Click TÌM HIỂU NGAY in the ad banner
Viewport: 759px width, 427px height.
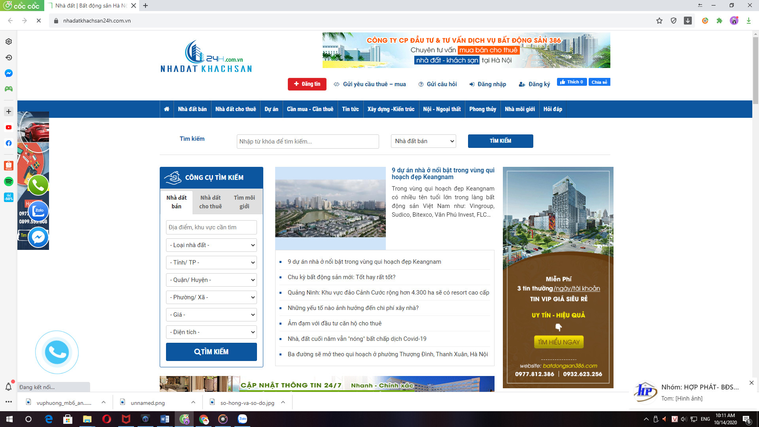click(559, 342)
